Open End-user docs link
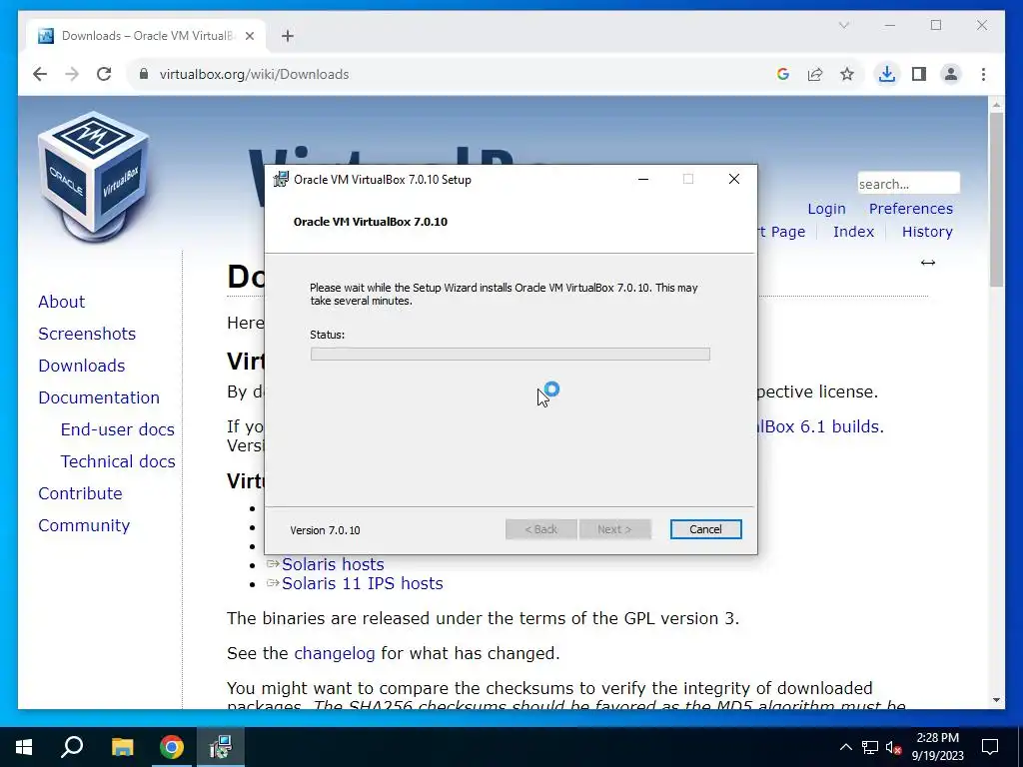 tap(118, 429)
